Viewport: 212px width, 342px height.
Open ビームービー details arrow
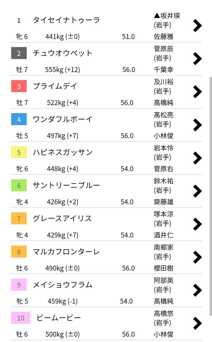pos(197,323)
